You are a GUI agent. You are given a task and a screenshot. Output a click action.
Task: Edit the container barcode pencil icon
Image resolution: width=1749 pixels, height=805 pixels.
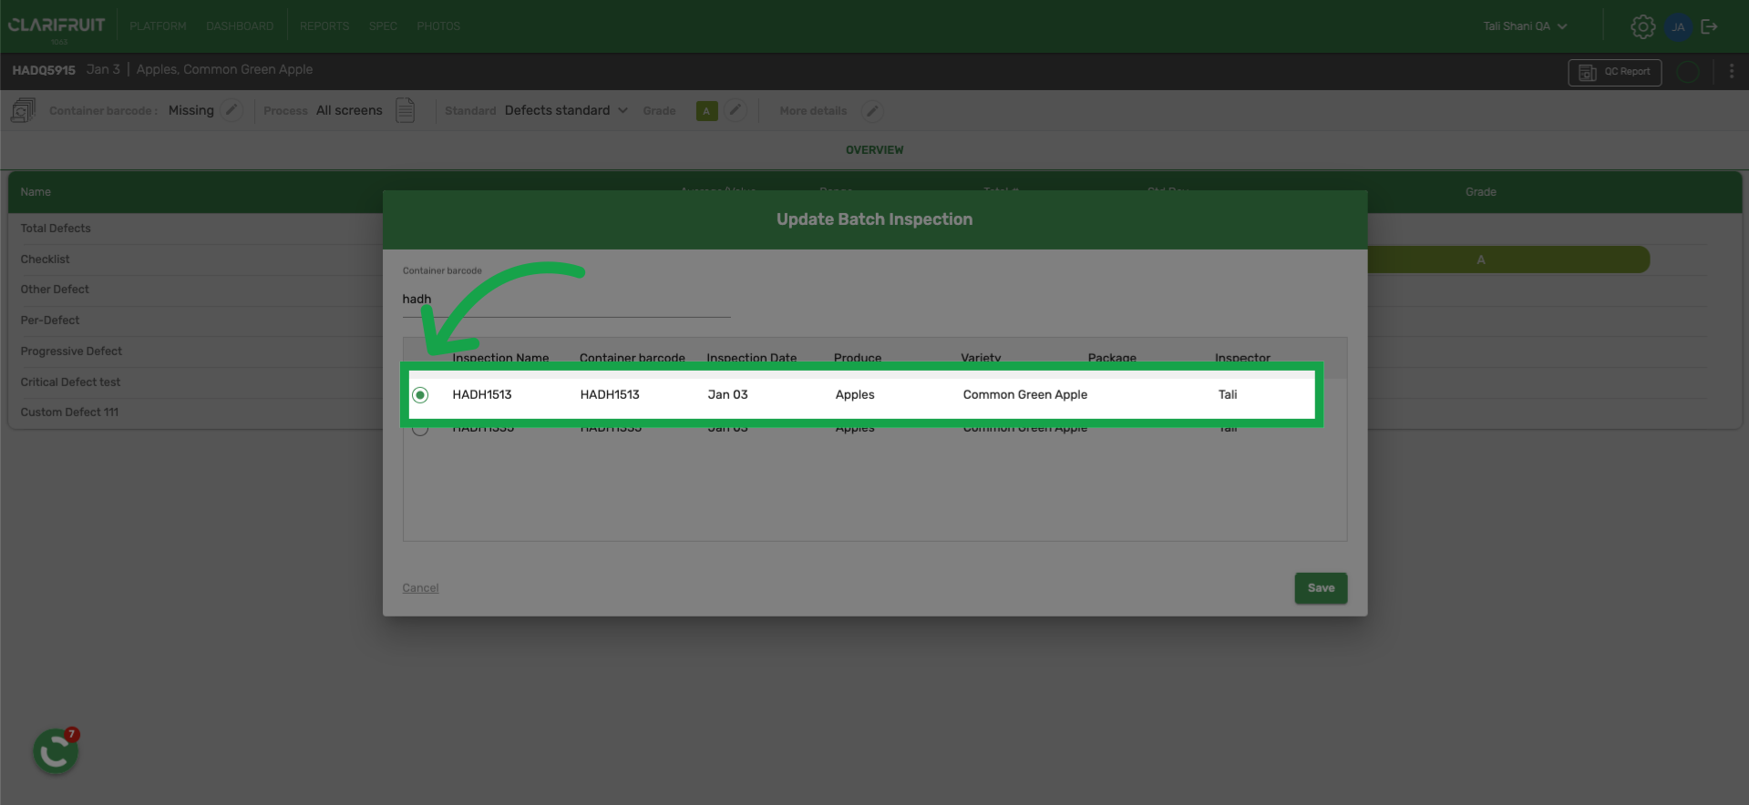click(232, 110)
